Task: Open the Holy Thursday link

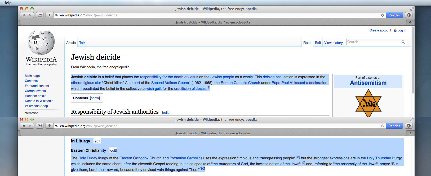Action: (x=379, y=158)
